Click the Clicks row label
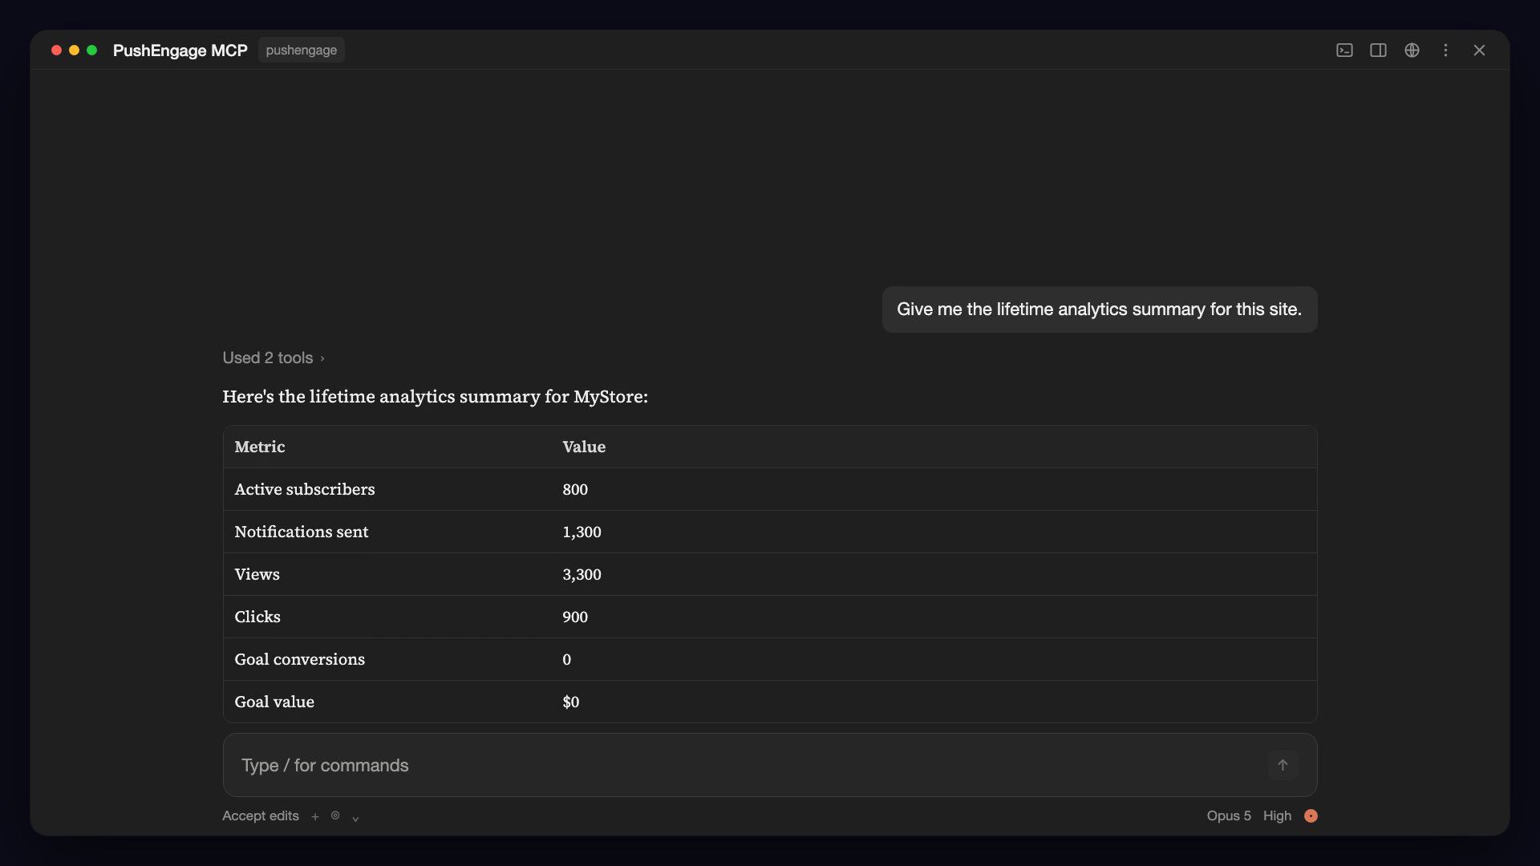Image resolution: width=1540 pixels, height=866 pixels. pyautogui.click(x=257, y=617)
